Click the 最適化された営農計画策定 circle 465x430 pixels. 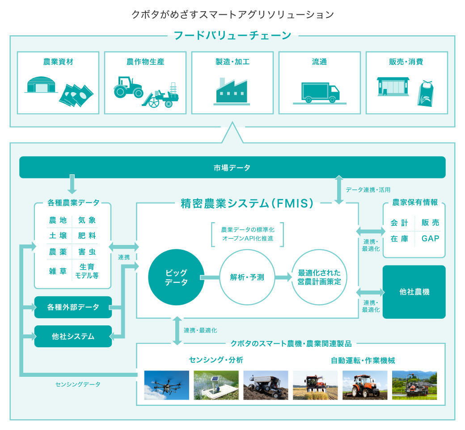(x=321, y=276)
